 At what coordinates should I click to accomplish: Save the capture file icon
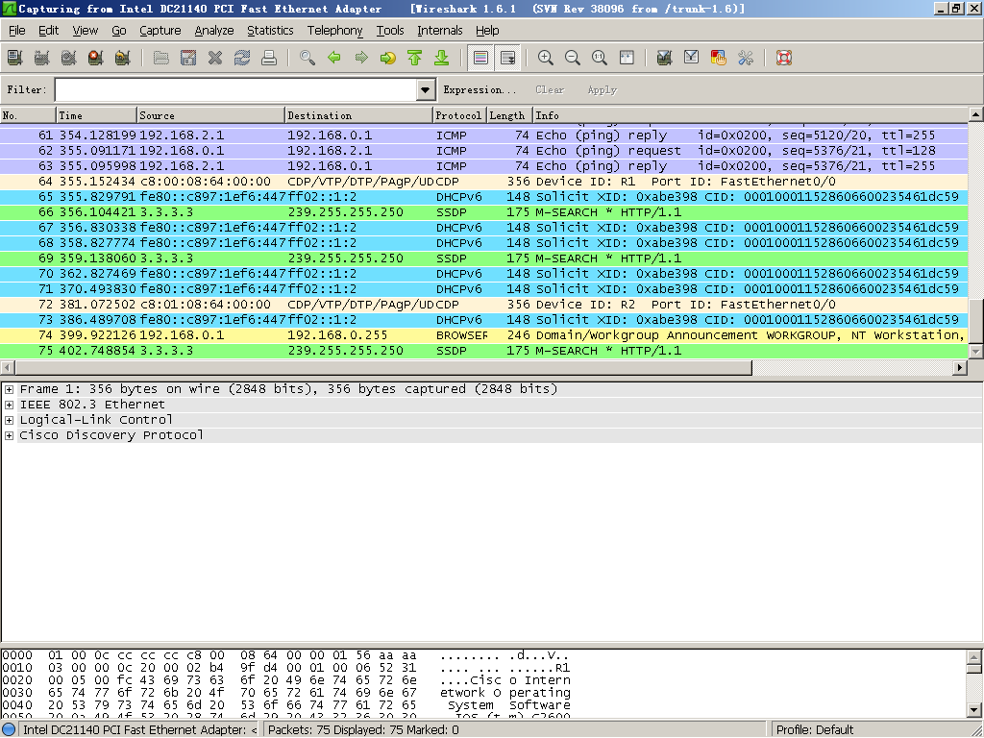point(188,58)
